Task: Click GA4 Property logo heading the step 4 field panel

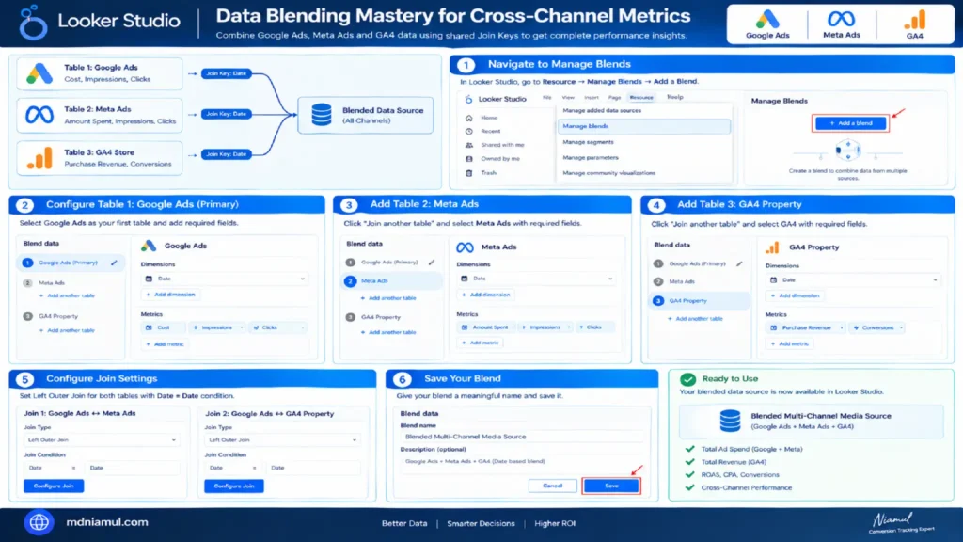Action: click(773, 247)
